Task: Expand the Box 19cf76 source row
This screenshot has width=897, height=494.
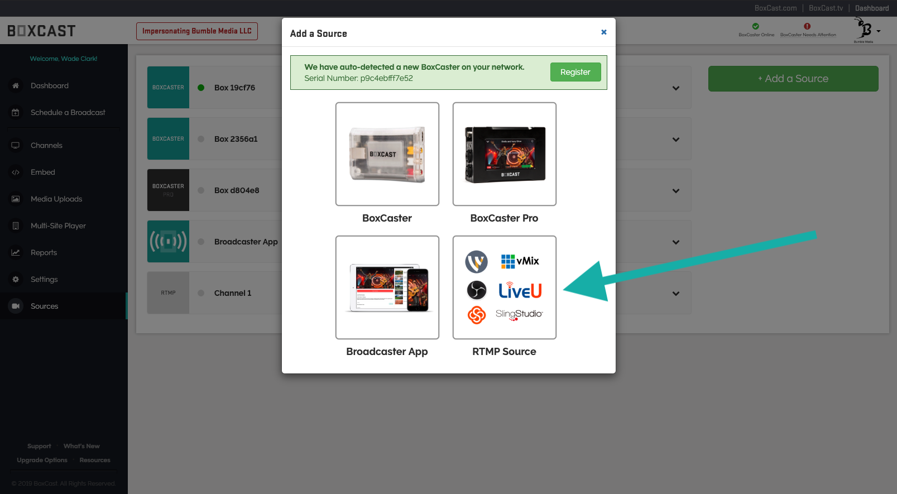Action: (675, 88)
